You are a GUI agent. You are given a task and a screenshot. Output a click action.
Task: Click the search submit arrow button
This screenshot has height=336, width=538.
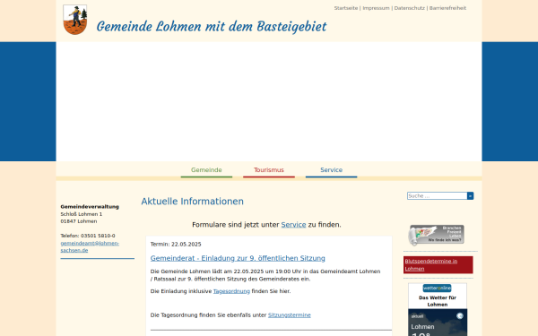470,195
